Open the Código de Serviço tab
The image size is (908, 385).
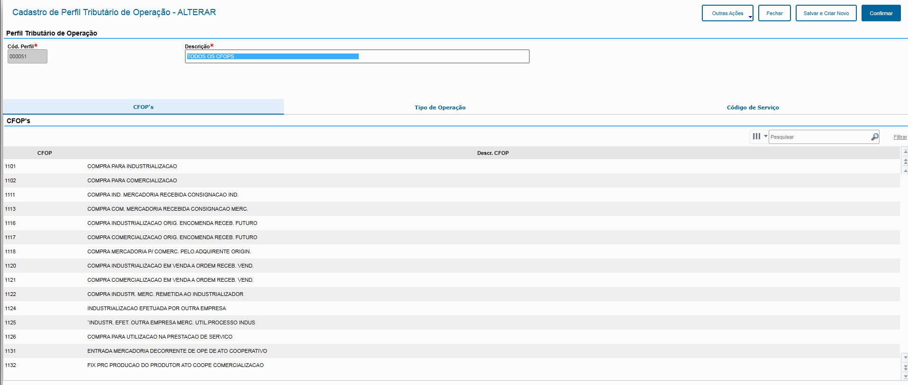coord(753,107)
